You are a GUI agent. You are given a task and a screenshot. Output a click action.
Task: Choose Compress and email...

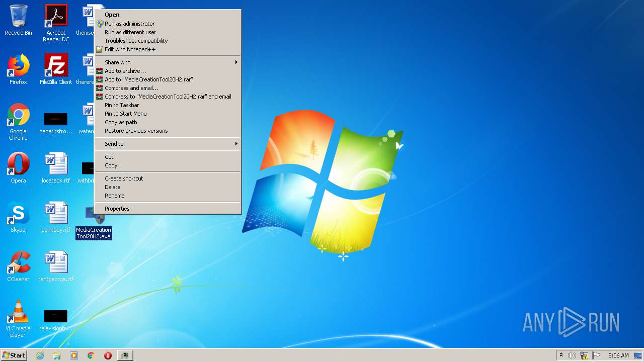168,88
